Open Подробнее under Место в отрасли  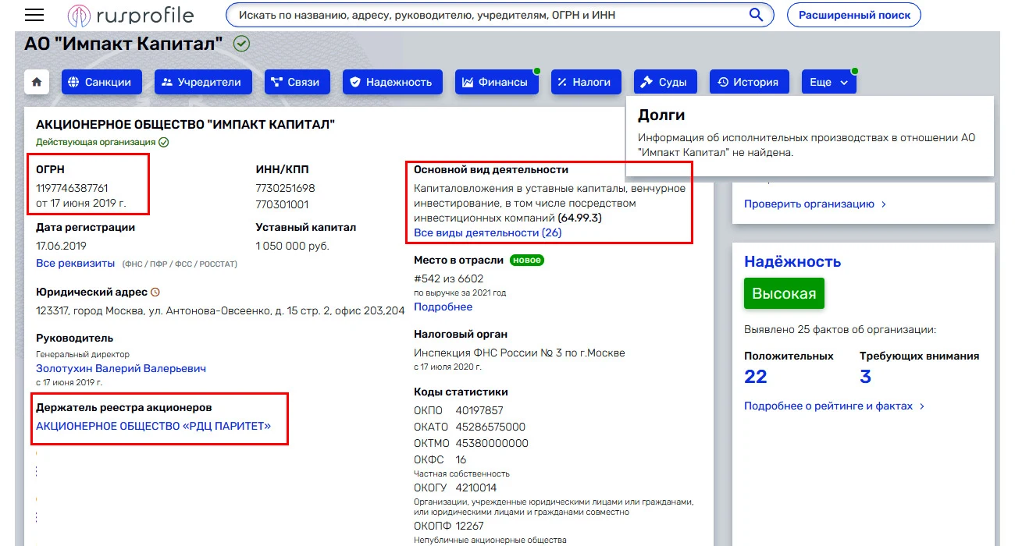tap(443, 307)
